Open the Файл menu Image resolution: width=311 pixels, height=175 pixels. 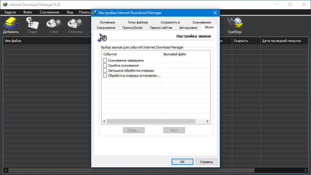tap(27, 12)
